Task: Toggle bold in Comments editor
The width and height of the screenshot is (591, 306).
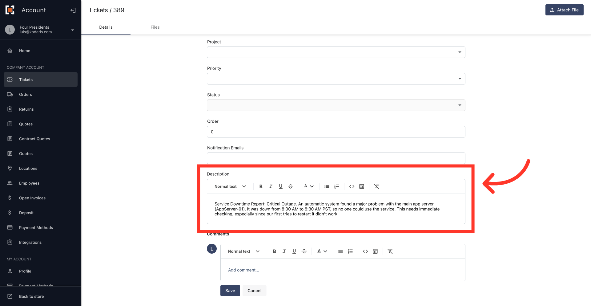Action: (x=274, y=251)
